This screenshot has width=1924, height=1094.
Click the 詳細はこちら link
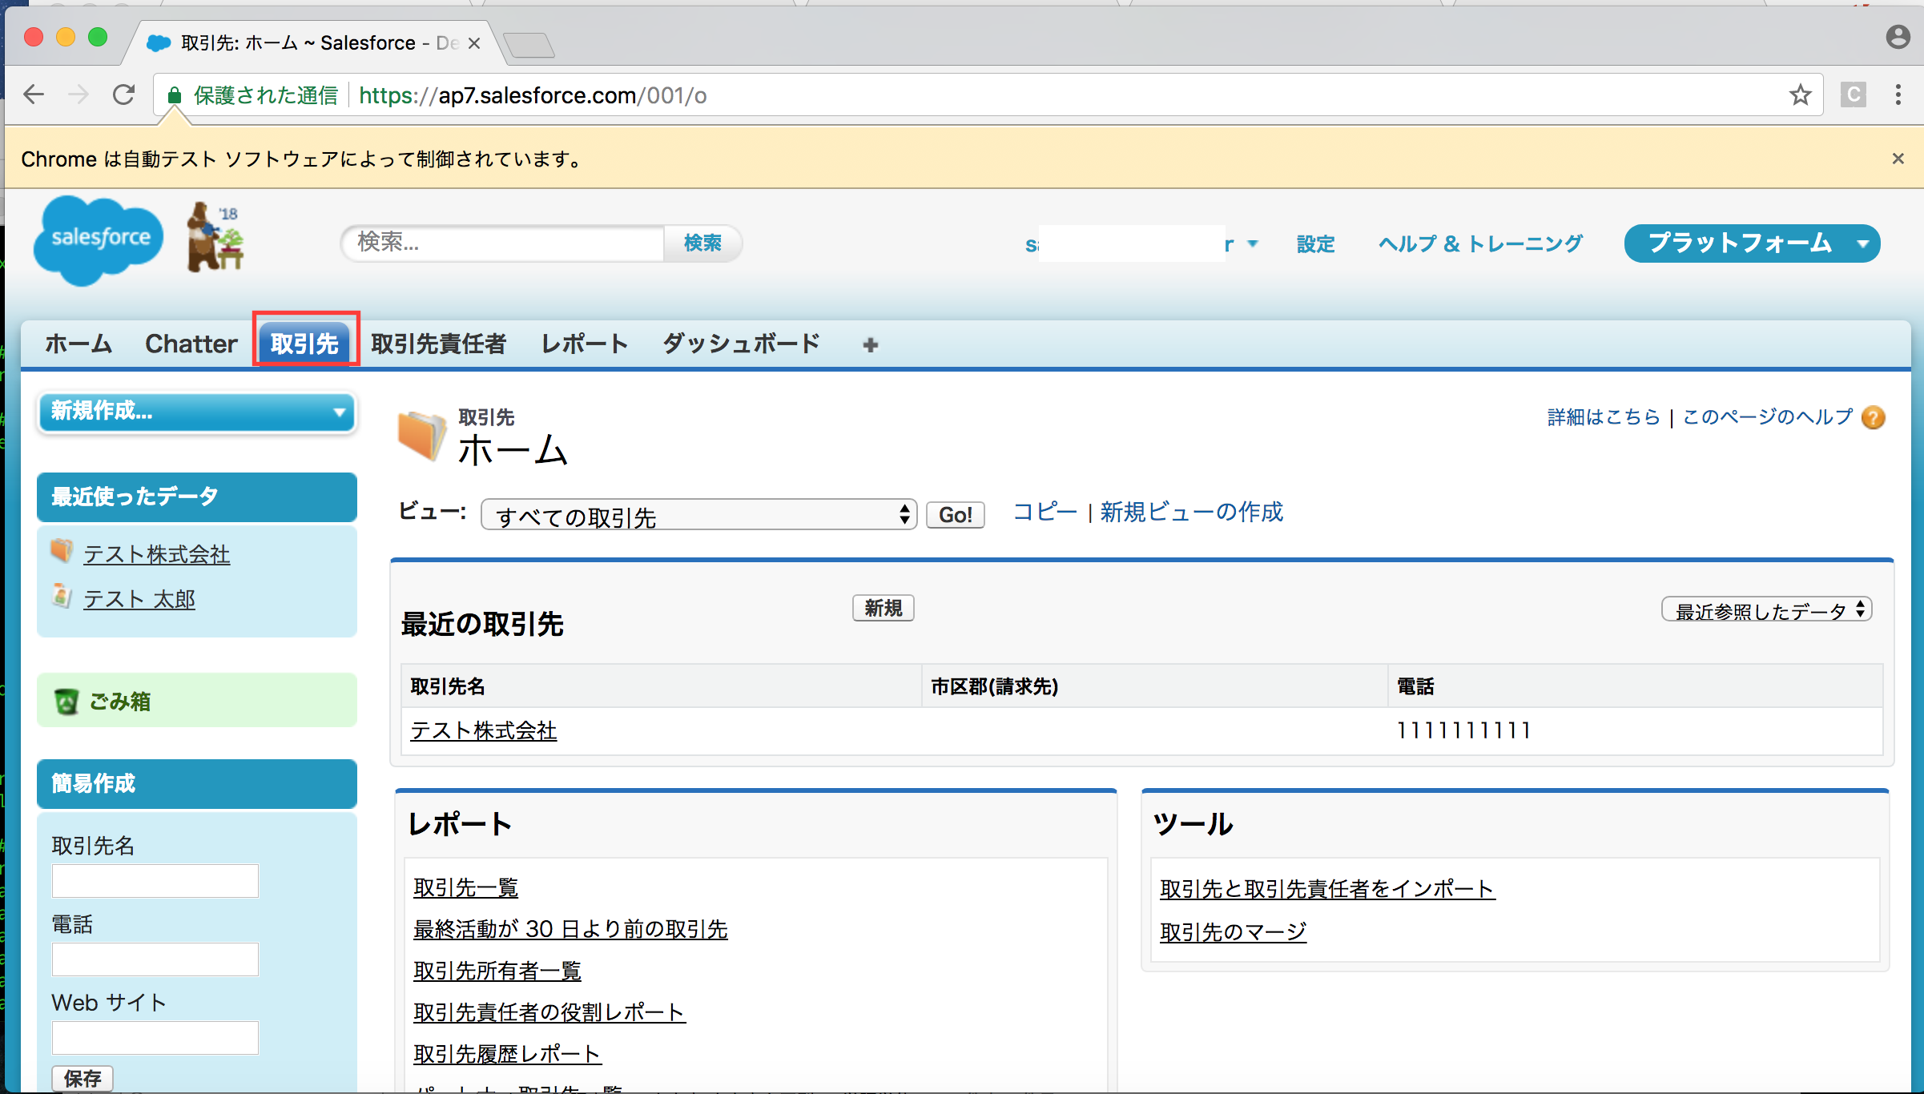point(1604,417)
